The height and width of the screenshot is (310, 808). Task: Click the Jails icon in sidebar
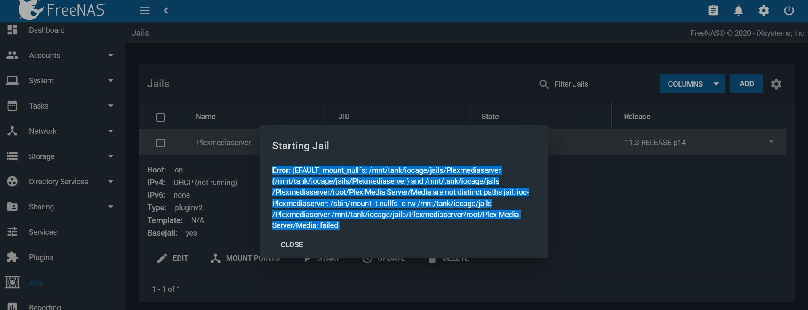coord(12,282)
